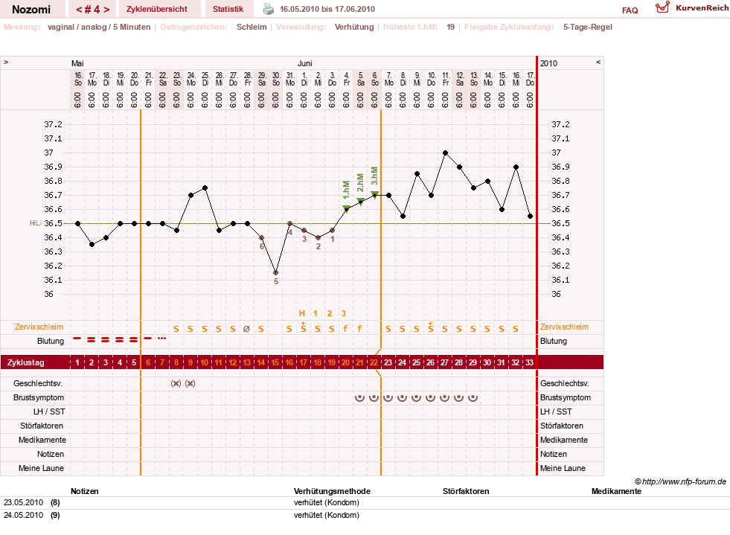730x535 pixels.
Task: Open the Zyklenübersicht tab
Action: (157, 9)
